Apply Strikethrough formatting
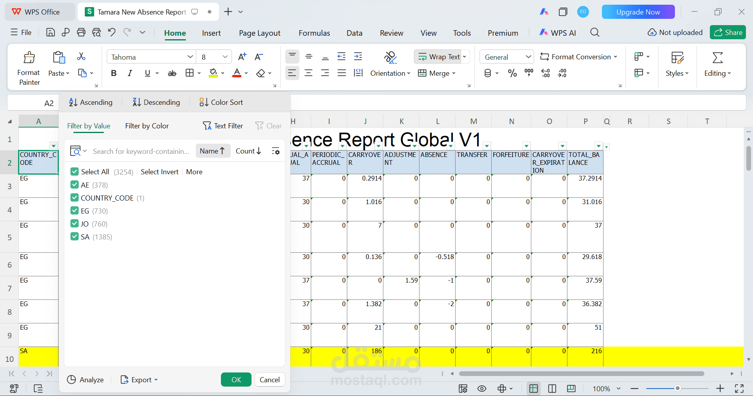The height and width of the screenshot is (396, 753). [x=172, y=73]
